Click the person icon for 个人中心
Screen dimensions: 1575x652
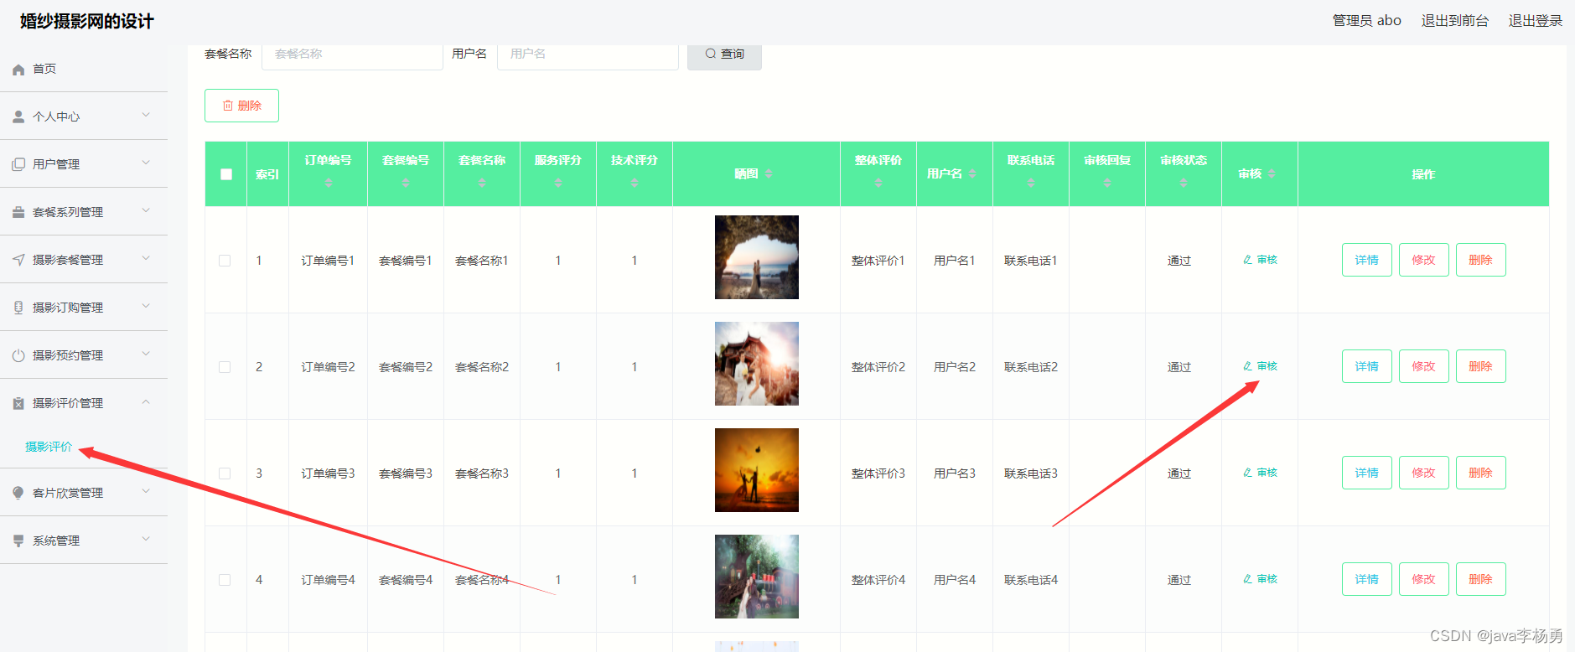click(18, 117)
